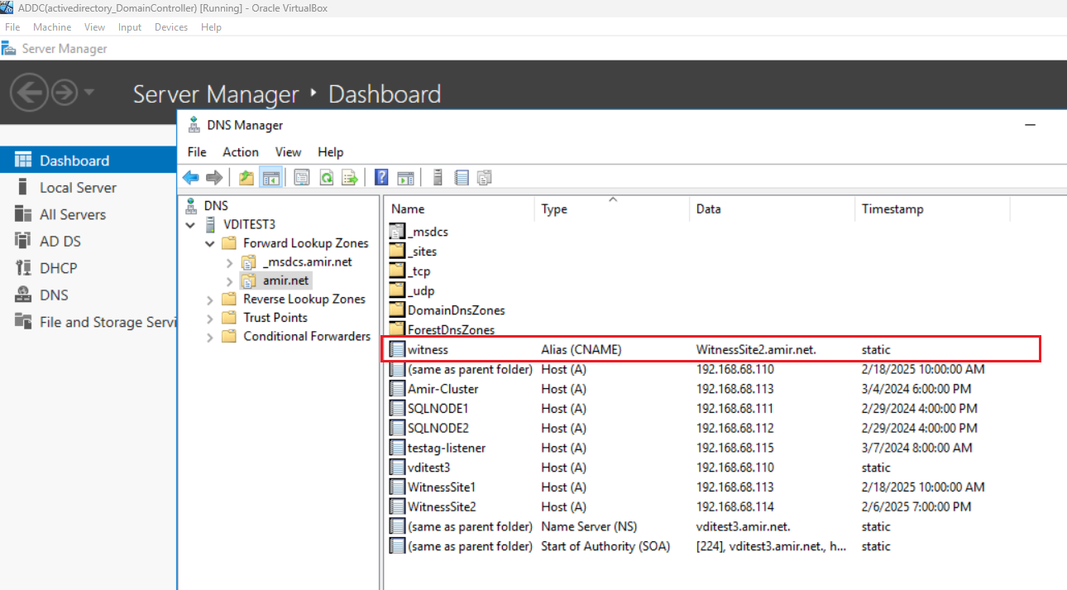Click the green Refresh toolbar icon
This screenshot has height=590, width=1067.
[326, 177]
